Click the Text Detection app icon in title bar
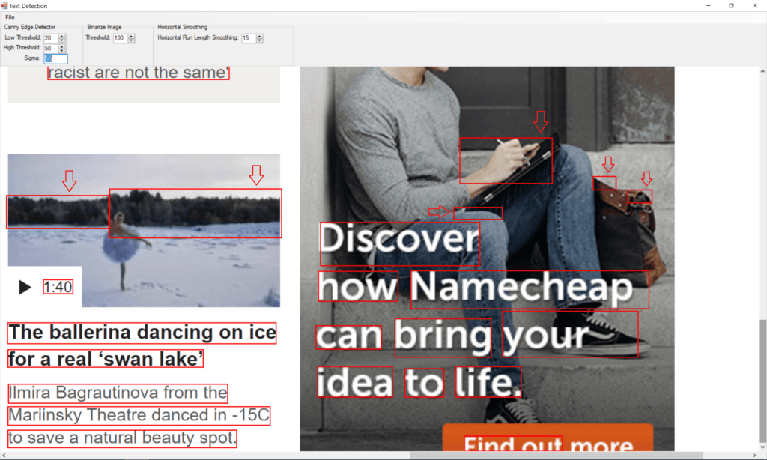This screenshot has width=767, height=460. [x=4, y=5]
